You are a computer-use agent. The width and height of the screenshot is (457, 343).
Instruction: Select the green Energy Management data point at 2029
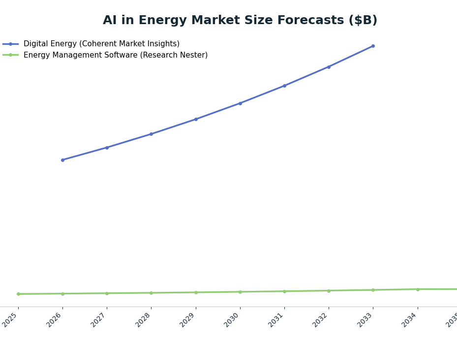[x=196, y=292]
